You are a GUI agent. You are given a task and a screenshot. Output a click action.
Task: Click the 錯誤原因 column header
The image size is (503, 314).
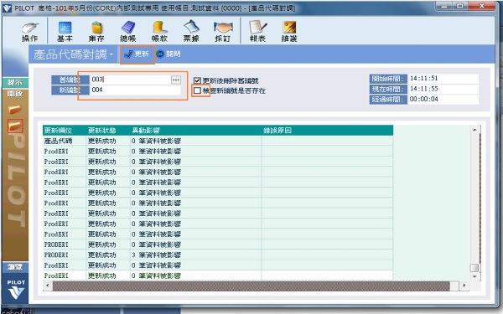(x=327, y=131)
